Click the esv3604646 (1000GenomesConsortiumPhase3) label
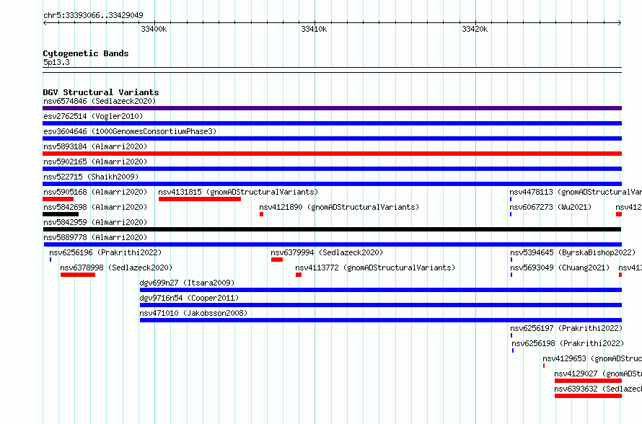The width and height of the screenshot is (642, 424). coord(130,131)
